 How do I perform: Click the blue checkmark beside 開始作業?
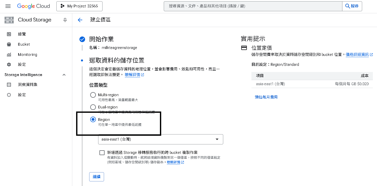click(x=82, y=39)
